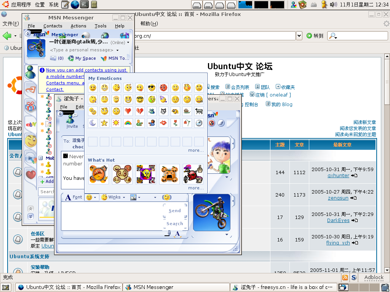Viewport: 390px width, 292px height.
Task: Launch the web browser globe in top panel
Action: tap(75, 5)
